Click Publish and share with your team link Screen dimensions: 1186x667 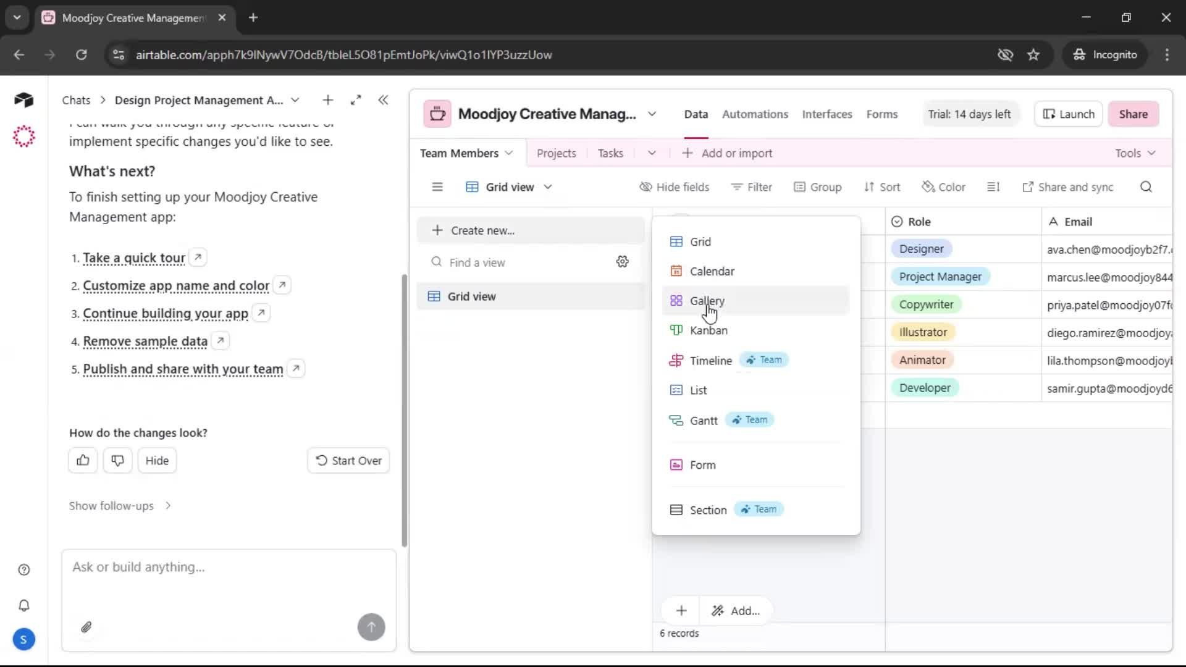pos(183,369)
